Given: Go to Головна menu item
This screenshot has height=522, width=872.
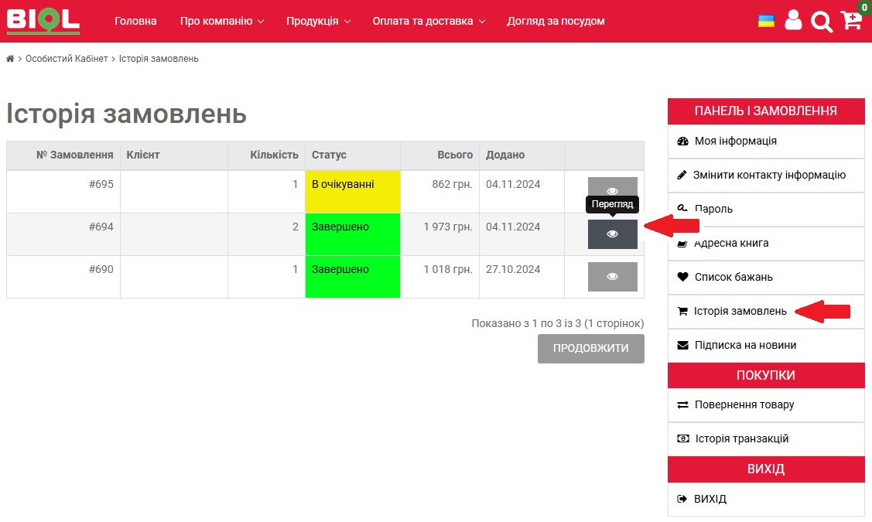Looking at the screenshot, I should coord(135,21).
